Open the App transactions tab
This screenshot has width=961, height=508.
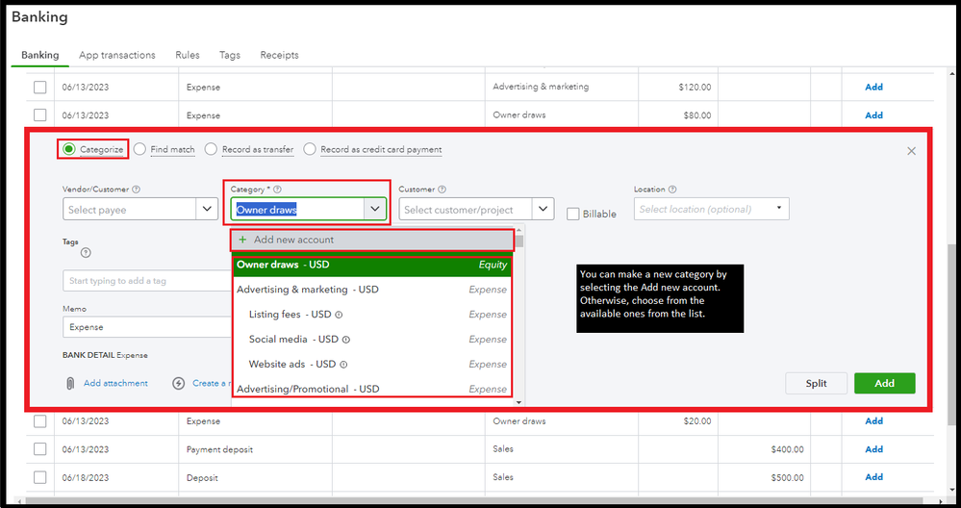pyautogui.click(x=117, y=55)
